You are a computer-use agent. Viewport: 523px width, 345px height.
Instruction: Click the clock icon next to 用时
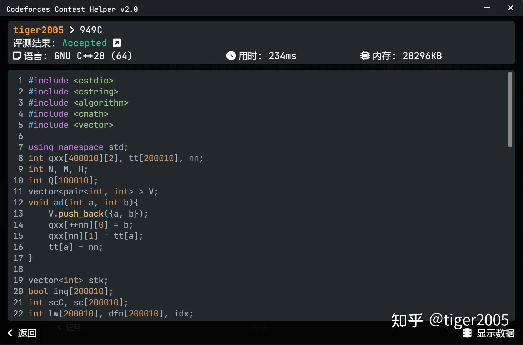[231, 56]
